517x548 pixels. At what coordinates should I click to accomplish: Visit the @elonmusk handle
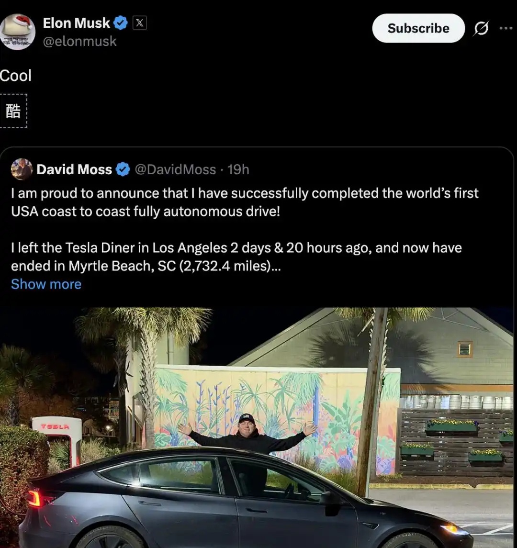(79, 41)
